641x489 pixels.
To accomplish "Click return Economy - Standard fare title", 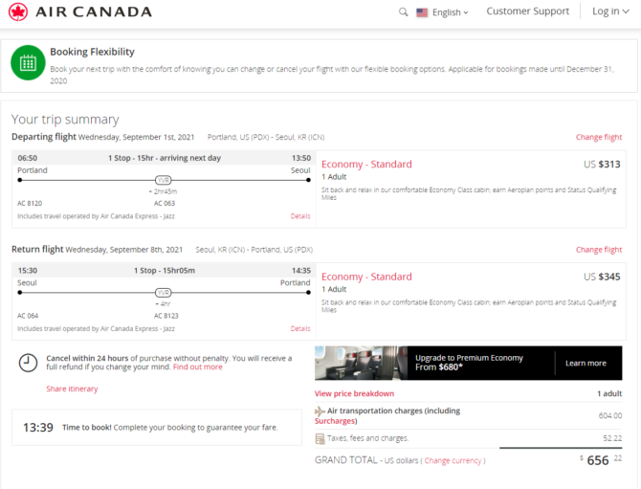I will point(366,277).
